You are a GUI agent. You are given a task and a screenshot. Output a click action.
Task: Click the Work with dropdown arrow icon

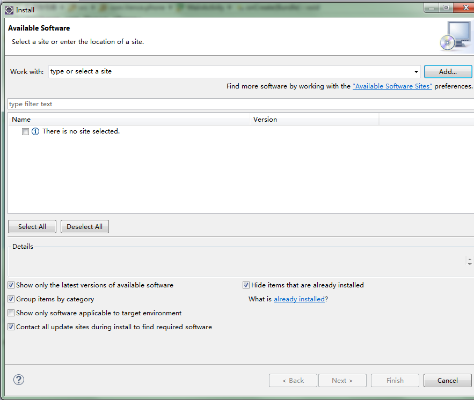tap(416, 71)
